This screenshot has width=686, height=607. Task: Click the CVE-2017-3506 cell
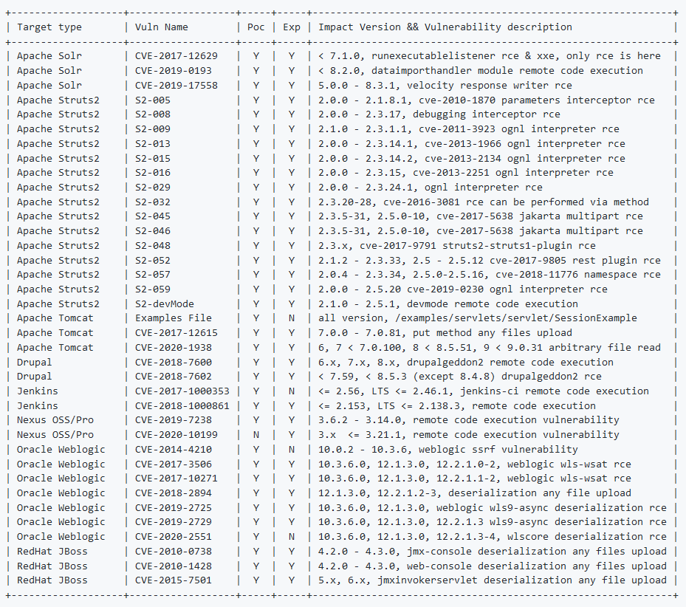pyautogui.click(x=174, y=464)
